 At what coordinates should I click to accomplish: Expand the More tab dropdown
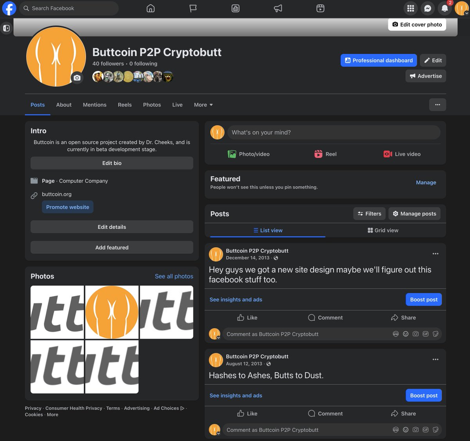click(203, 104)
